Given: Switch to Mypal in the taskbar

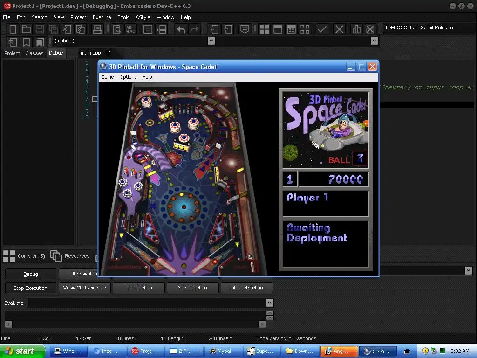Looking at the screenshot, I should point(223,351).
